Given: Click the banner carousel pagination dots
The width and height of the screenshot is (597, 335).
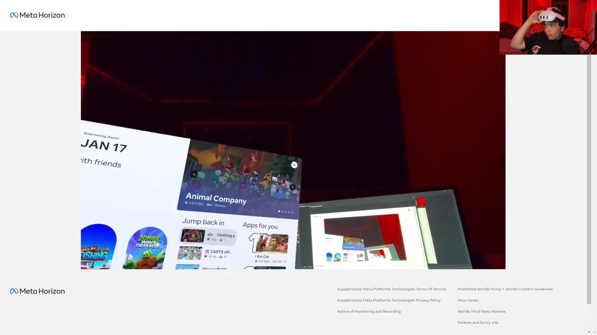Looking at the screenshot, I should [x=285, y=212].
